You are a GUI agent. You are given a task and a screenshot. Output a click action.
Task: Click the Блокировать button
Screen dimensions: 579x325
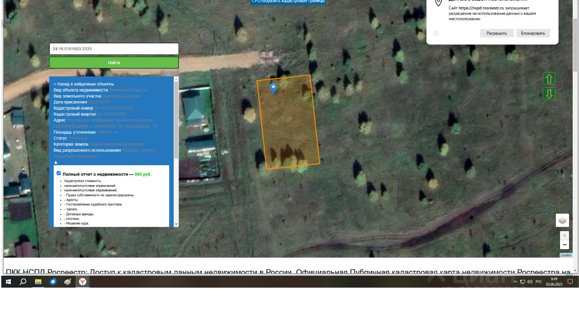point(533,33)
